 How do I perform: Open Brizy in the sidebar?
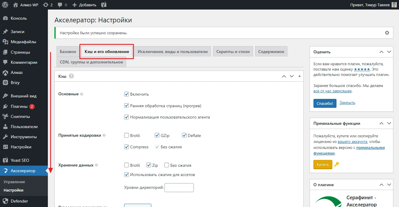[15, 83]
